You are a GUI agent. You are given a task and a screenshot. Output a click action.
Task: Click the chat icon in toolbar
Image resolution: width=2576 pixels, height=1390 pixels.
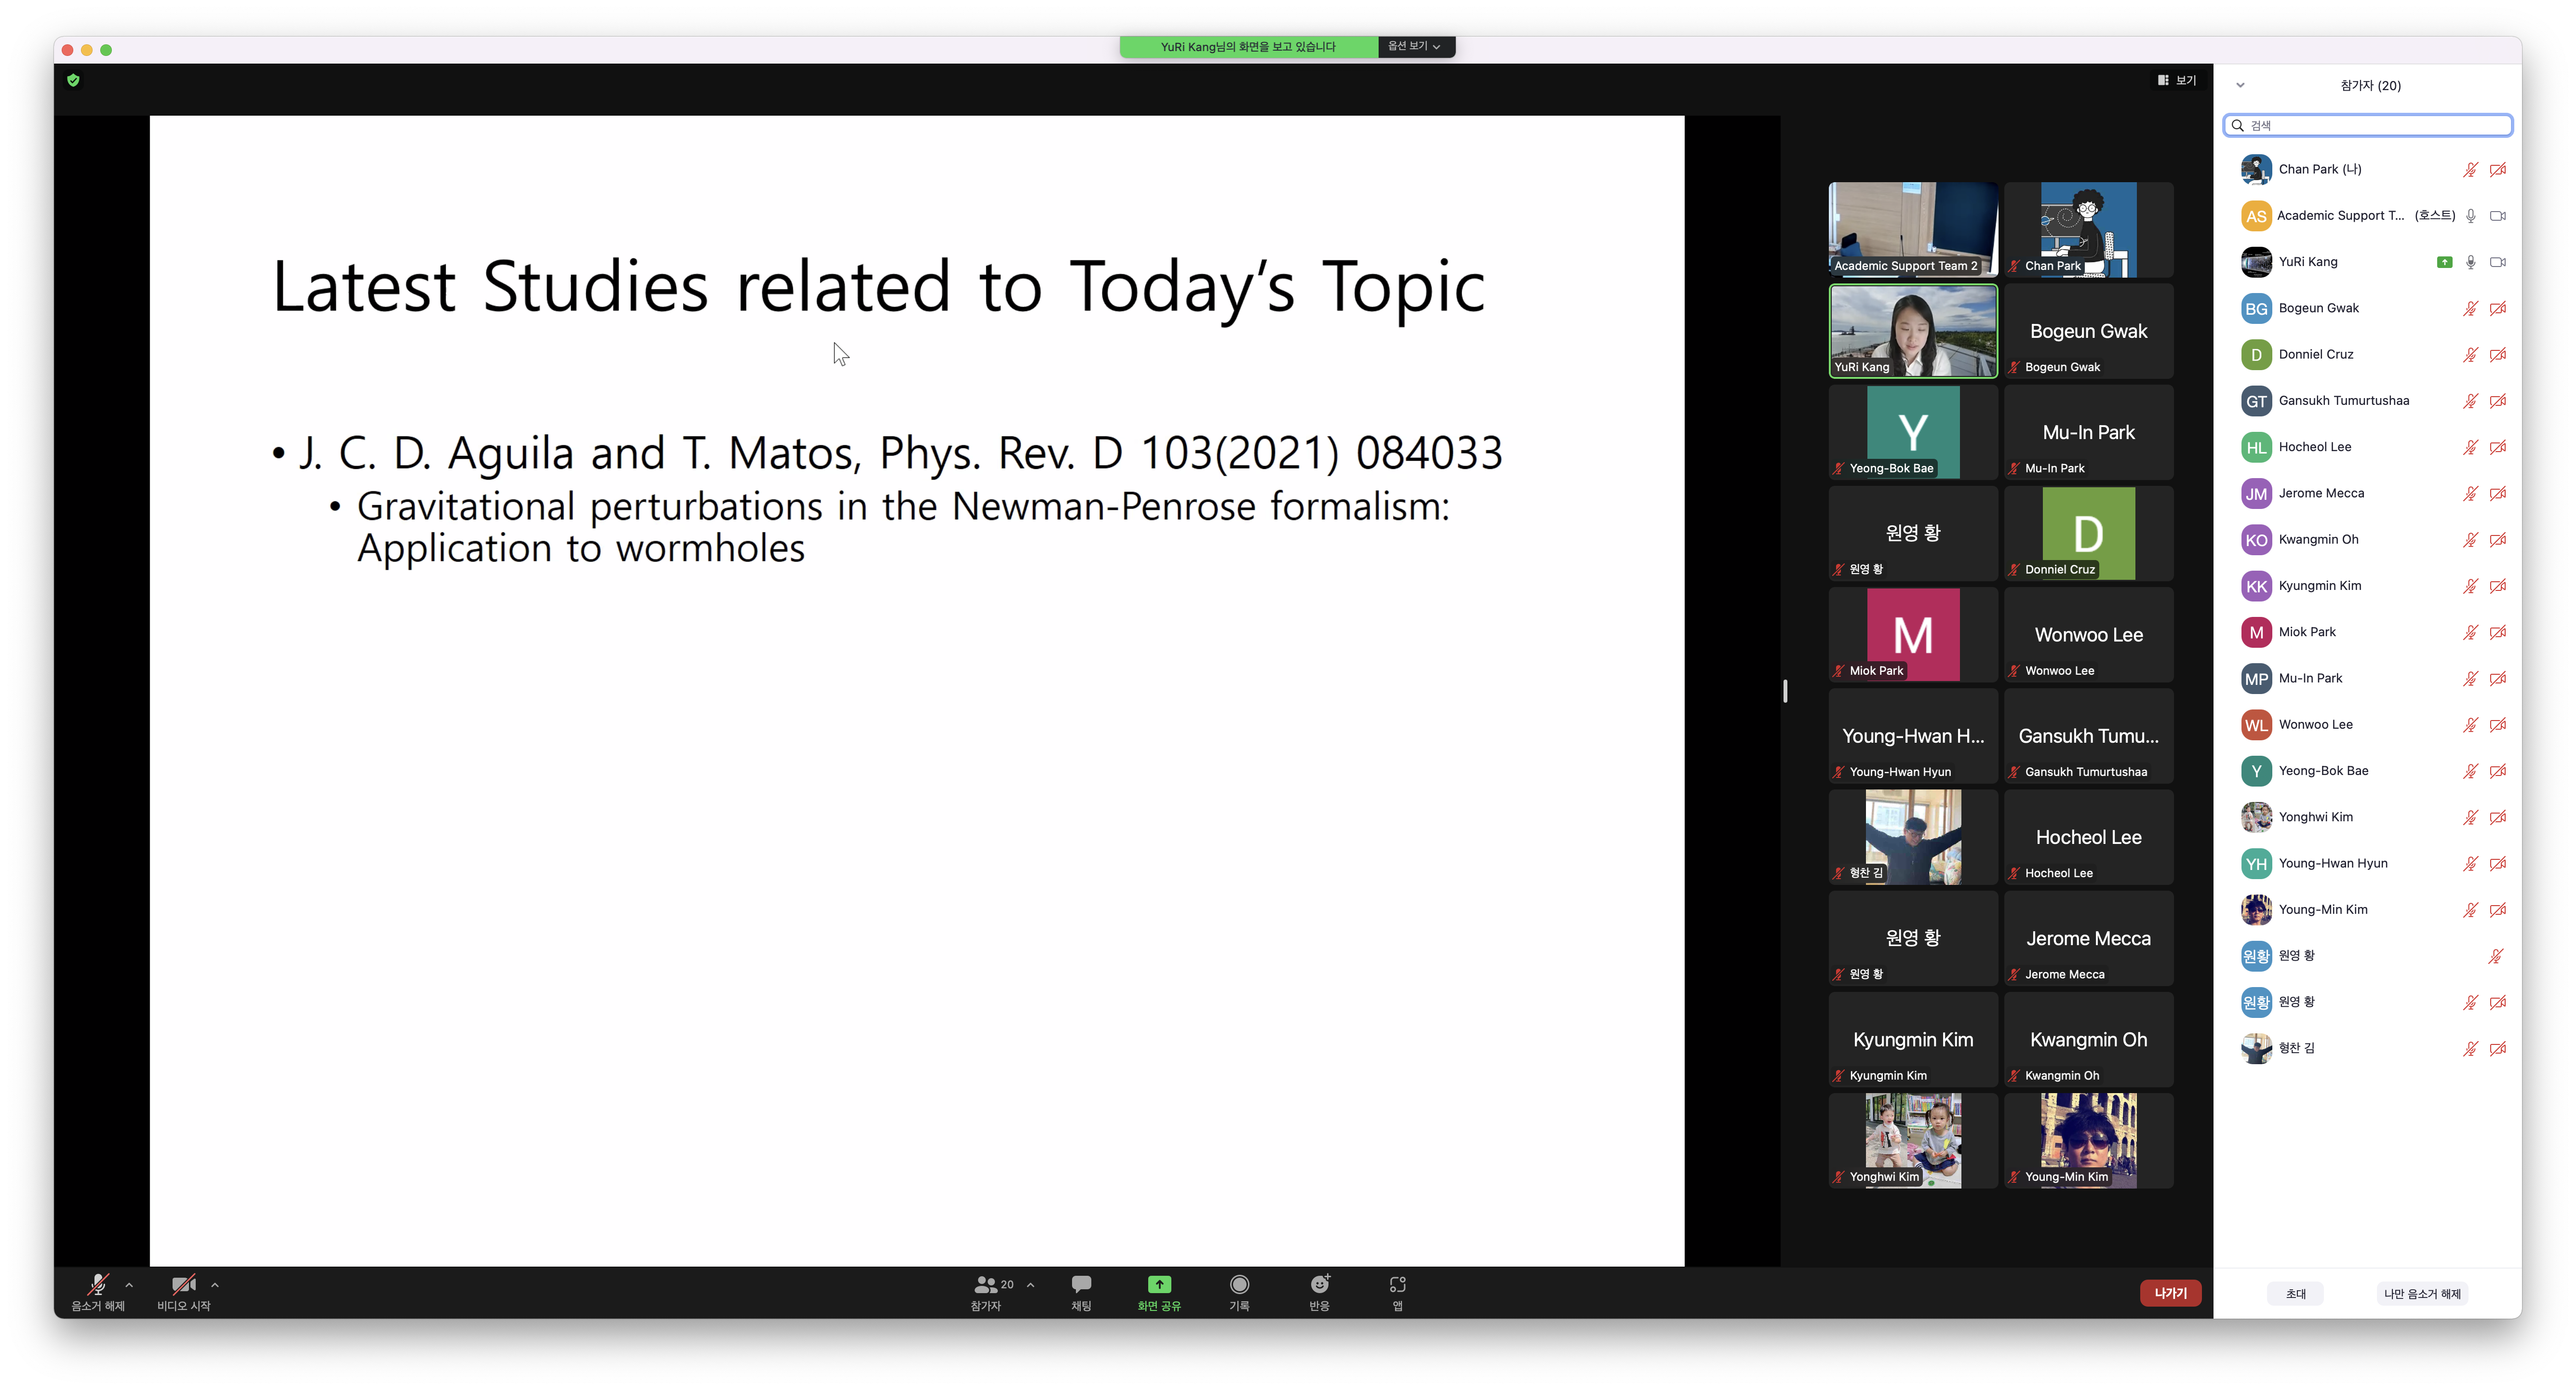click(x=1081, y=1285)
